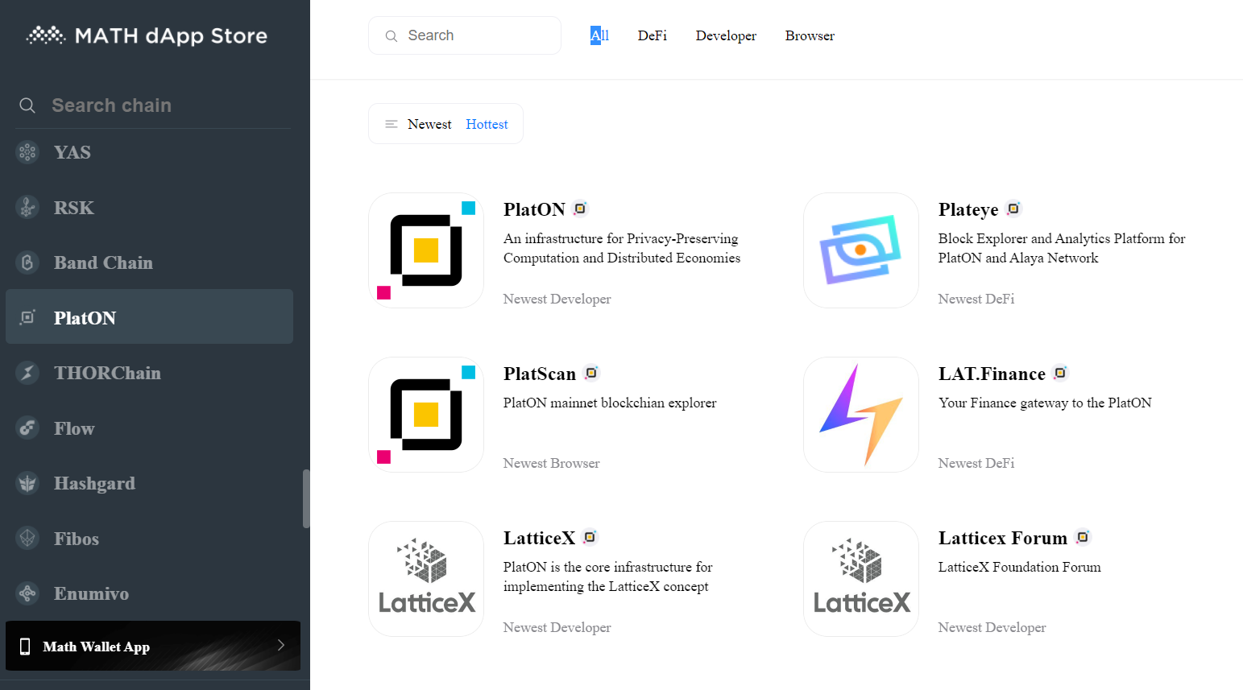Screen dimensions: 1243x690
Task: Open the LatticeX dApp title link
Action: [539, 538]
